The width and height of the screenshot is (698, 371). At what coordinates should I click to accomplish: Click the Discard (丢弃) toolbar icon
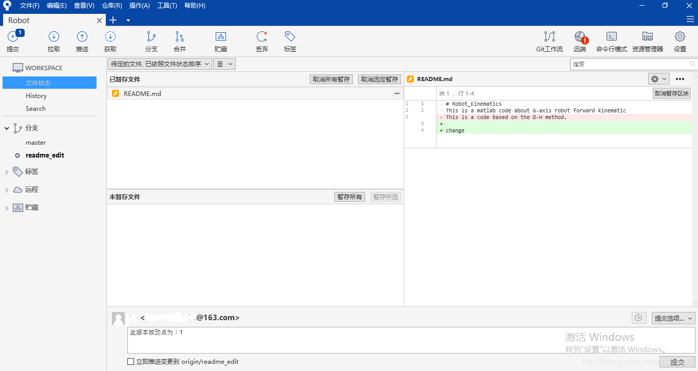[x=262, y=41]
